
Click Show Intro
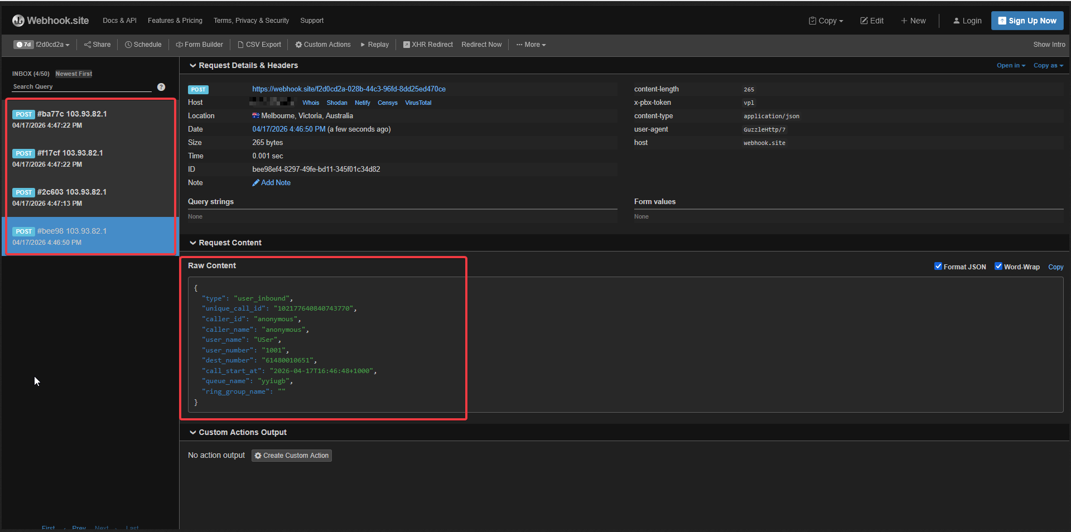point(1049,45)
